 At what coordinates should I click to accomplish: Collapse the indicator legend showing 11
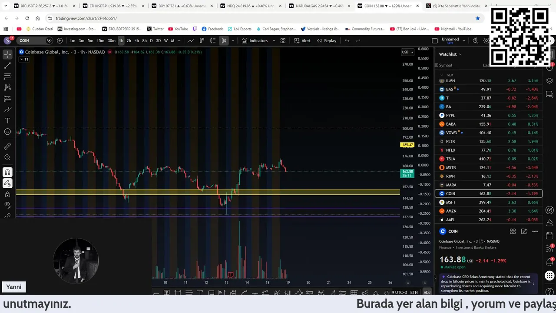(24, 59)
